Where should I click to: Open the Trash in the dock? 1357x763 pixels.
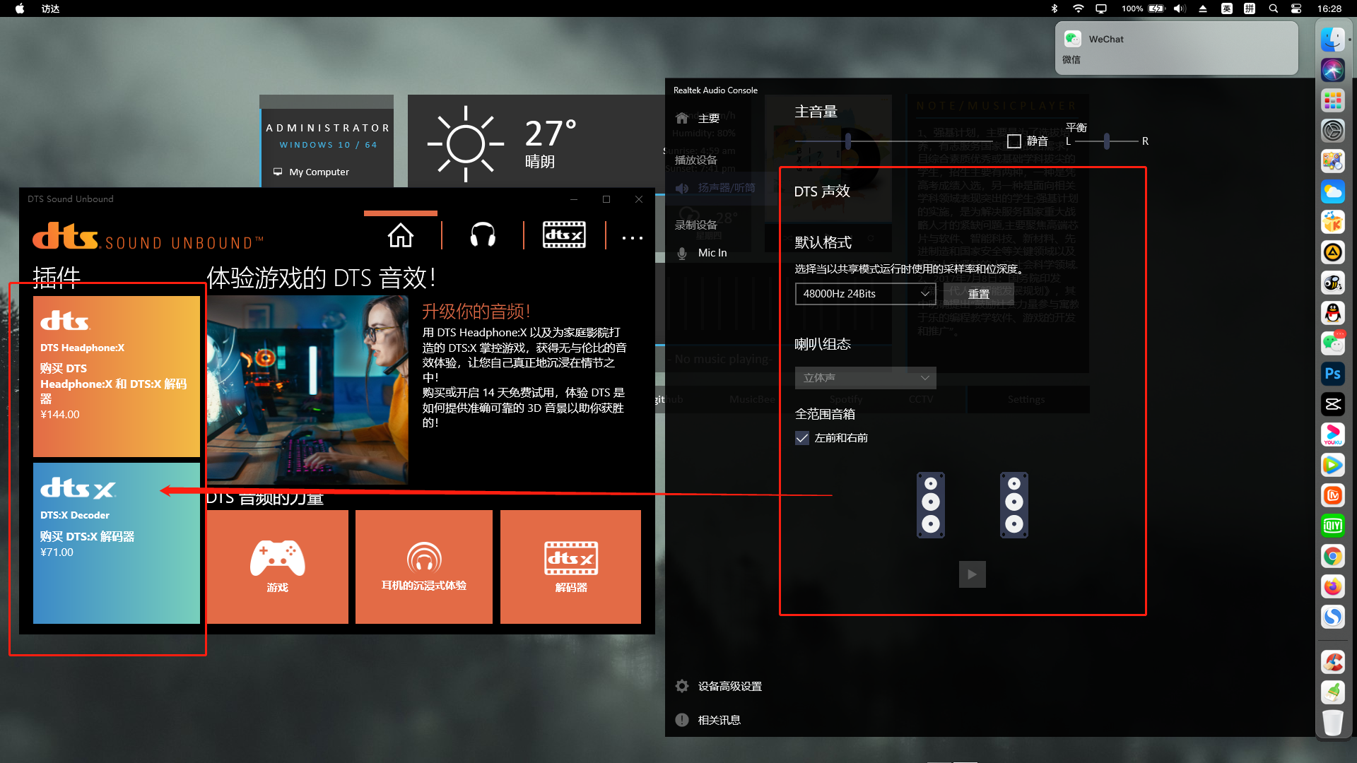point(1333,723)
